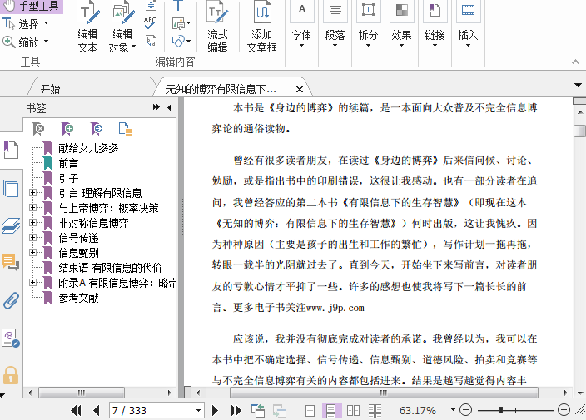586x420 pixels.
Task: Open bookmark 参考文献
Action: [78, 298]
